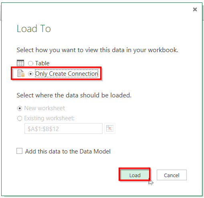Choose the New worksheet radio button
This screenshot has height=198, width=204.
pos(20,108)
